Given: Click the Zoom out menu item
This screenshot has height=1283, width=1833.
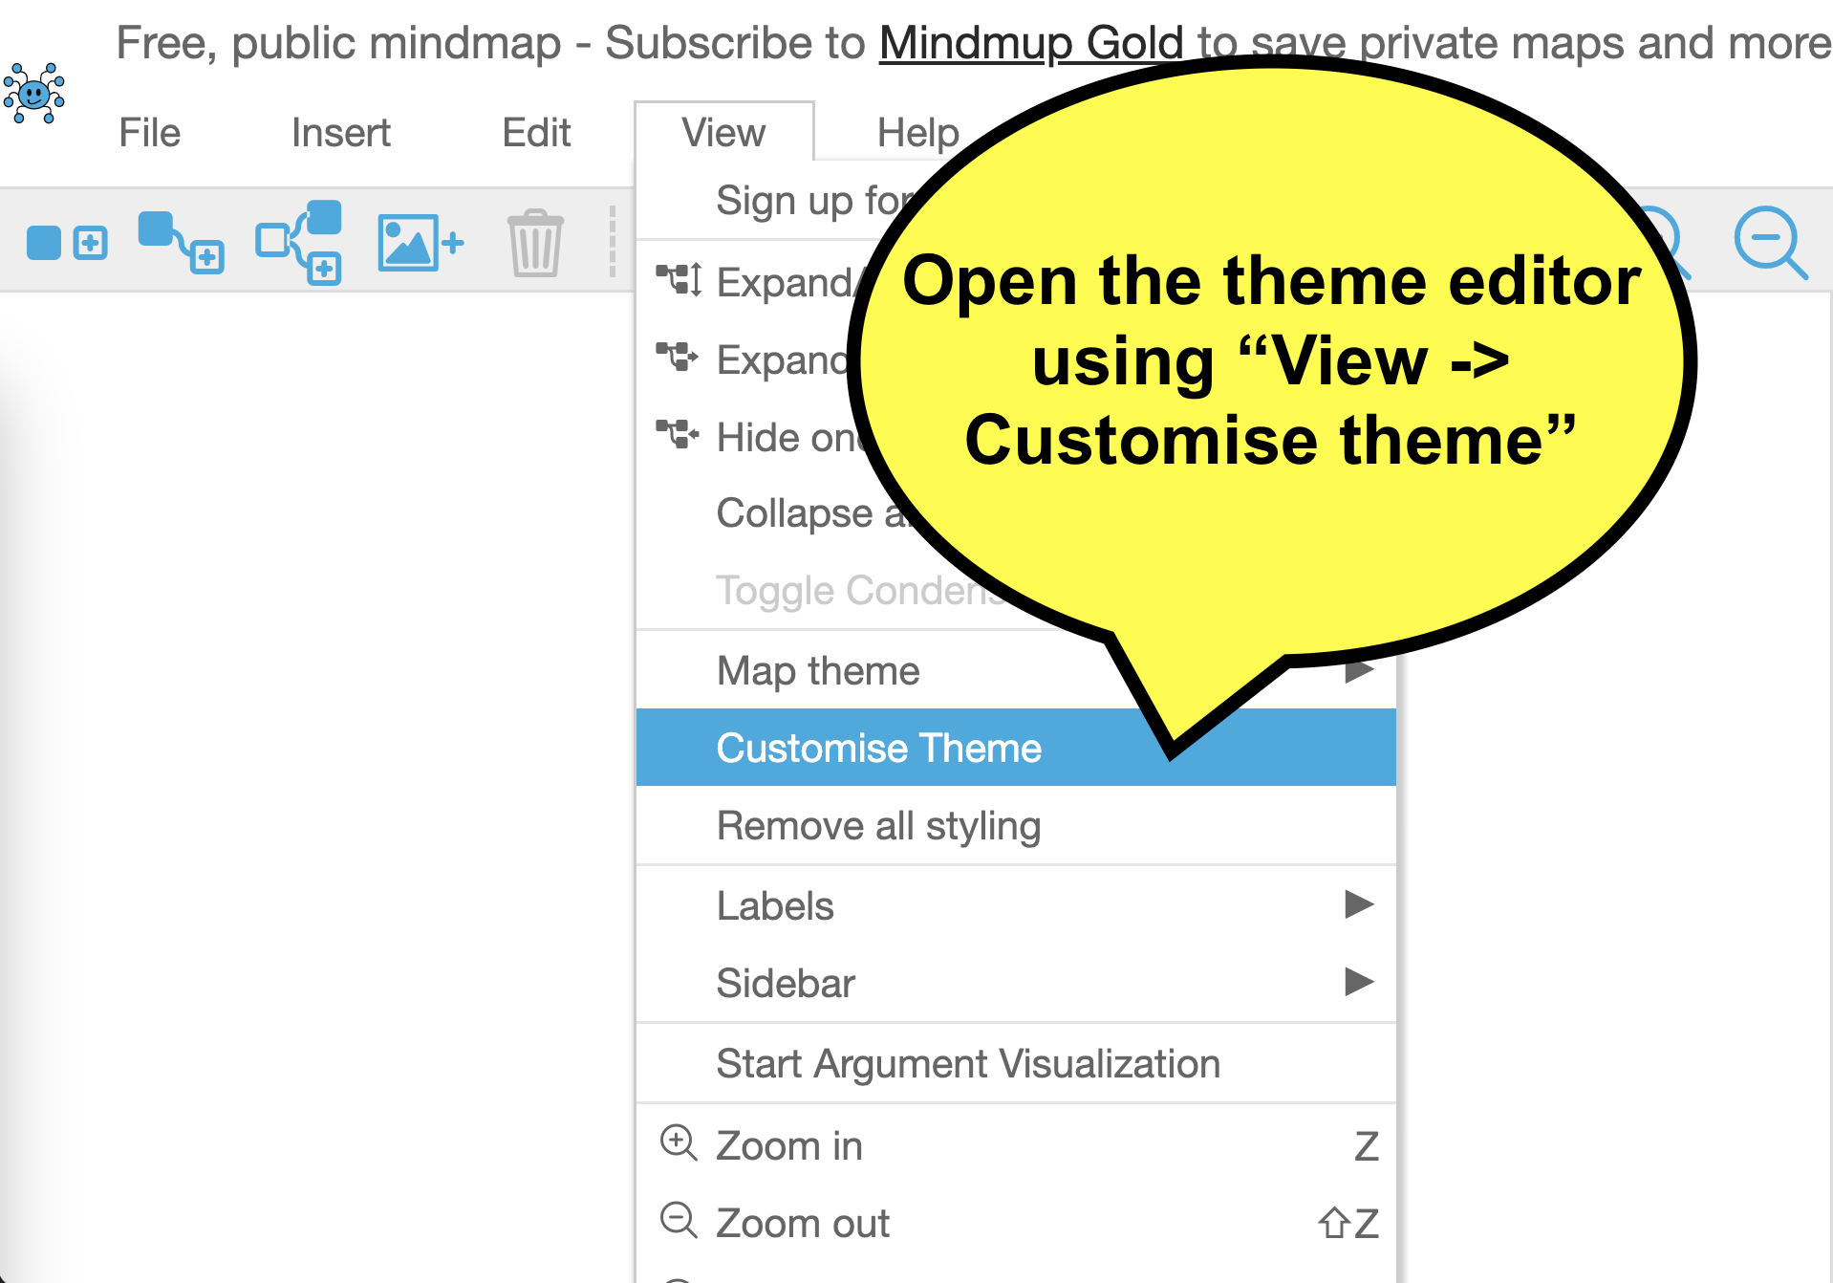Looking at the screenshot, I should point(1016,1223).
